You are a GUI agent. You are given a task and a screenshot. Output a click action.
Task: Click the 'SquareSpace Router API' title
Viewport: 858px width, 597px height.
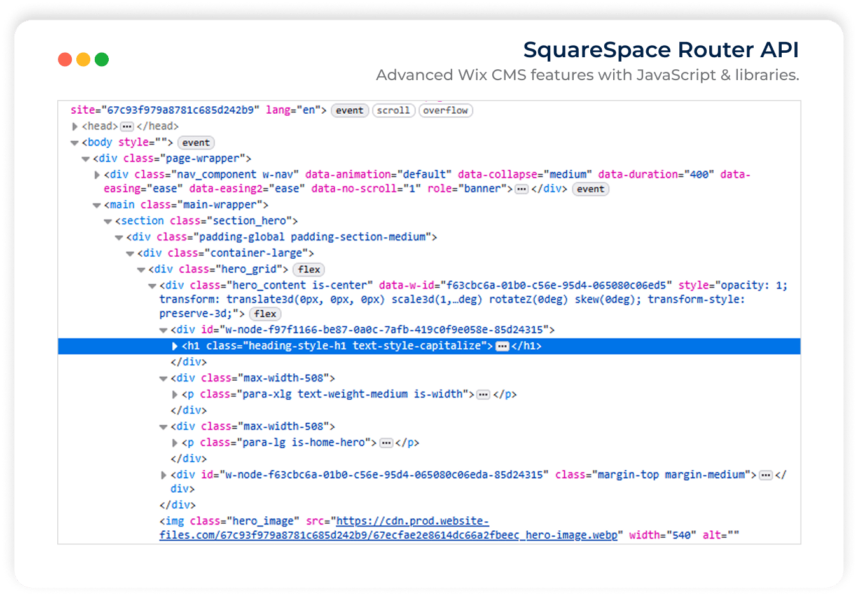pos(661,50)
